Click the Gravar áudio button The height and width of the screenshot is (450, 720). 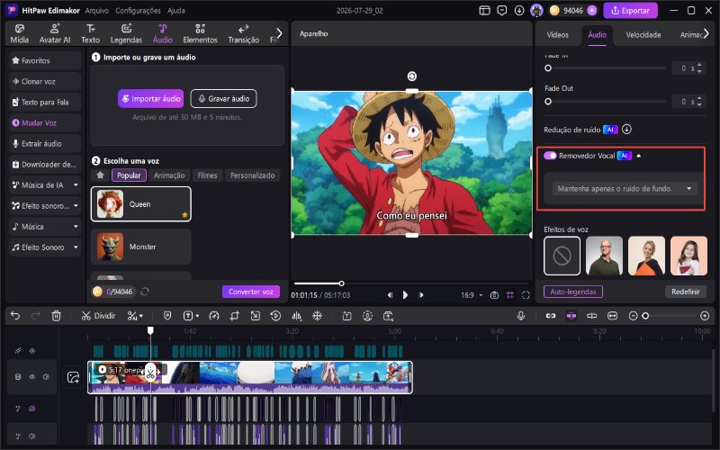(x=223, y=99)
